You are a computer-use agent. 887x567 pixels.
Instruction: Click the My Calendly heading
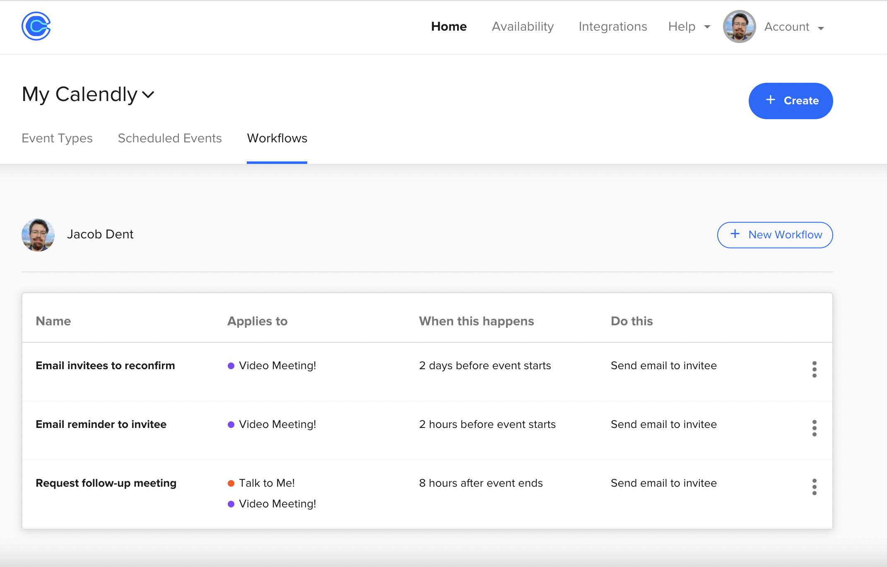click(80, 94)
